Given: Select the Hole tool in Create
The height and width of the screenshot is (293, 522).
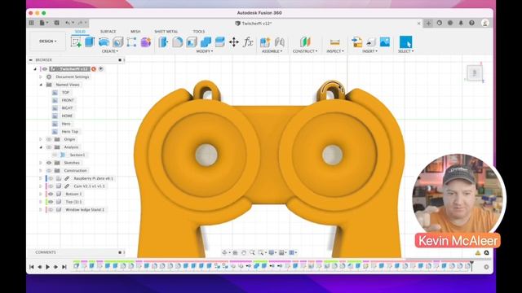Looking at the screenshot, I should coord(117,42).
